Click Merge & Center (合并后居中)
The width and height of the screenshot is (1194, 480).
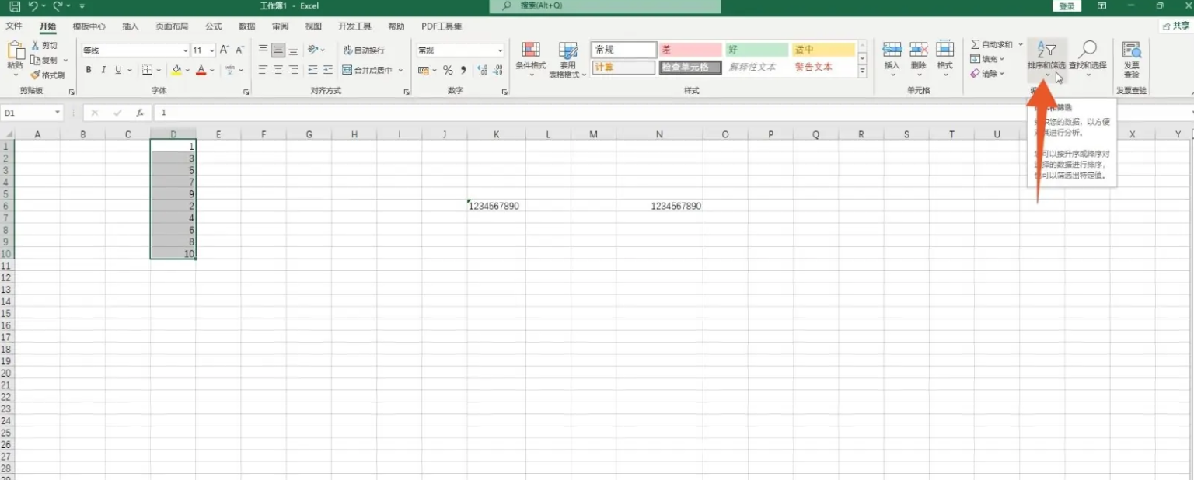(x=368, y=70)
